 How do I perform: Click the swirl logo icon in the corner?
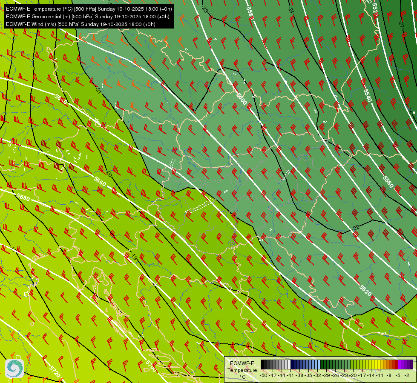point(14,369)
